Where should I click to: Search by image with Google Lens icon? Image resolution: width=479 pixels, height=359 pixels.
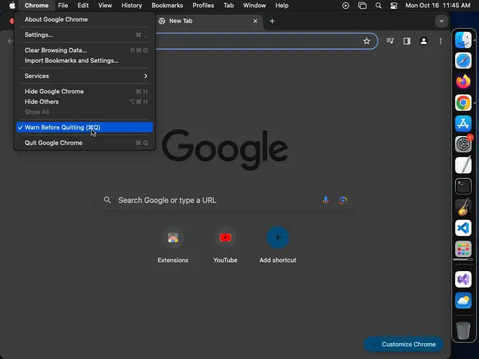343,200
